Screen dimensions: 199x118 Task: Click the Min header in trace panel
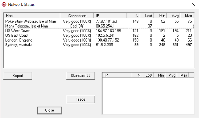point(160,75)
